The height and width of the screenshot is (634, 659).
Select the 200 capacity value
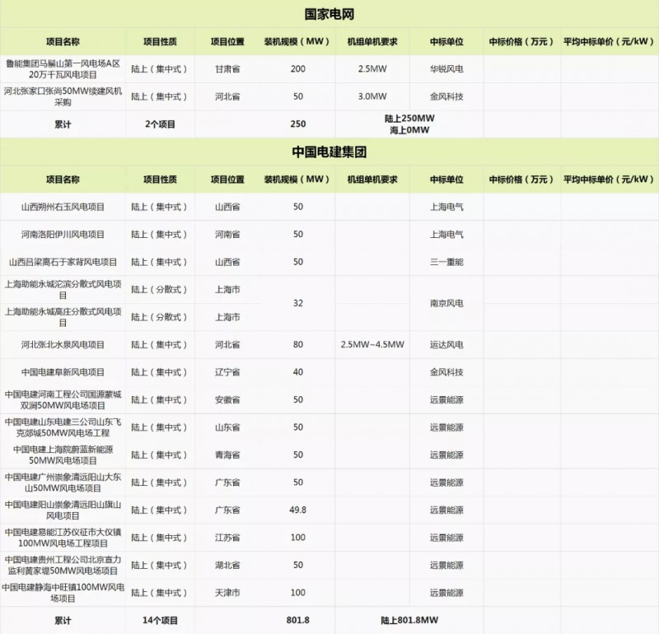[x=297, y=69]
